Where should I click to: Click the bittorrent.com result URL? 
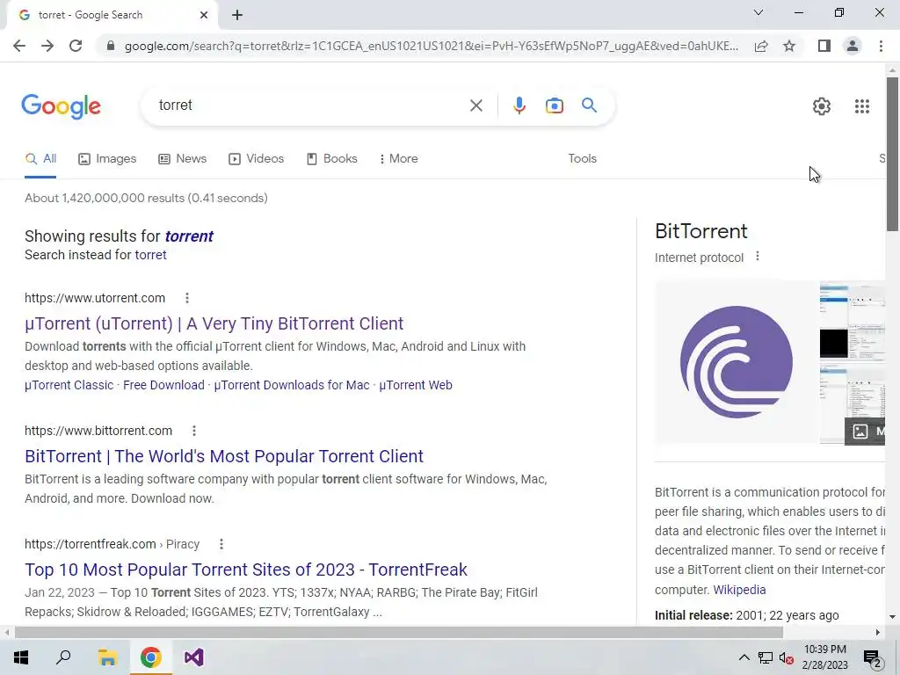(x=98, y=431)
